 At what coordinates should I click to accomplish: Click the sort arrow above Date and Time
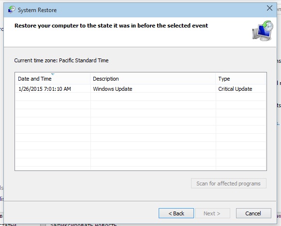coord(53,74)
